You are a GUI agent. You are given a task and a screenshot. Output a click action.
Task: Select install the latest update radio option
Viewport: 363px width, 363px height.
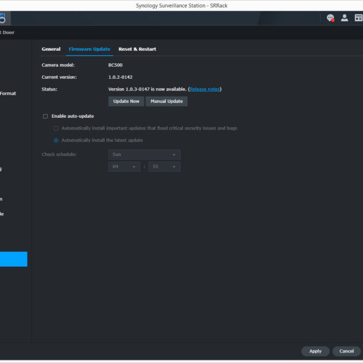(x=56, y=140)
